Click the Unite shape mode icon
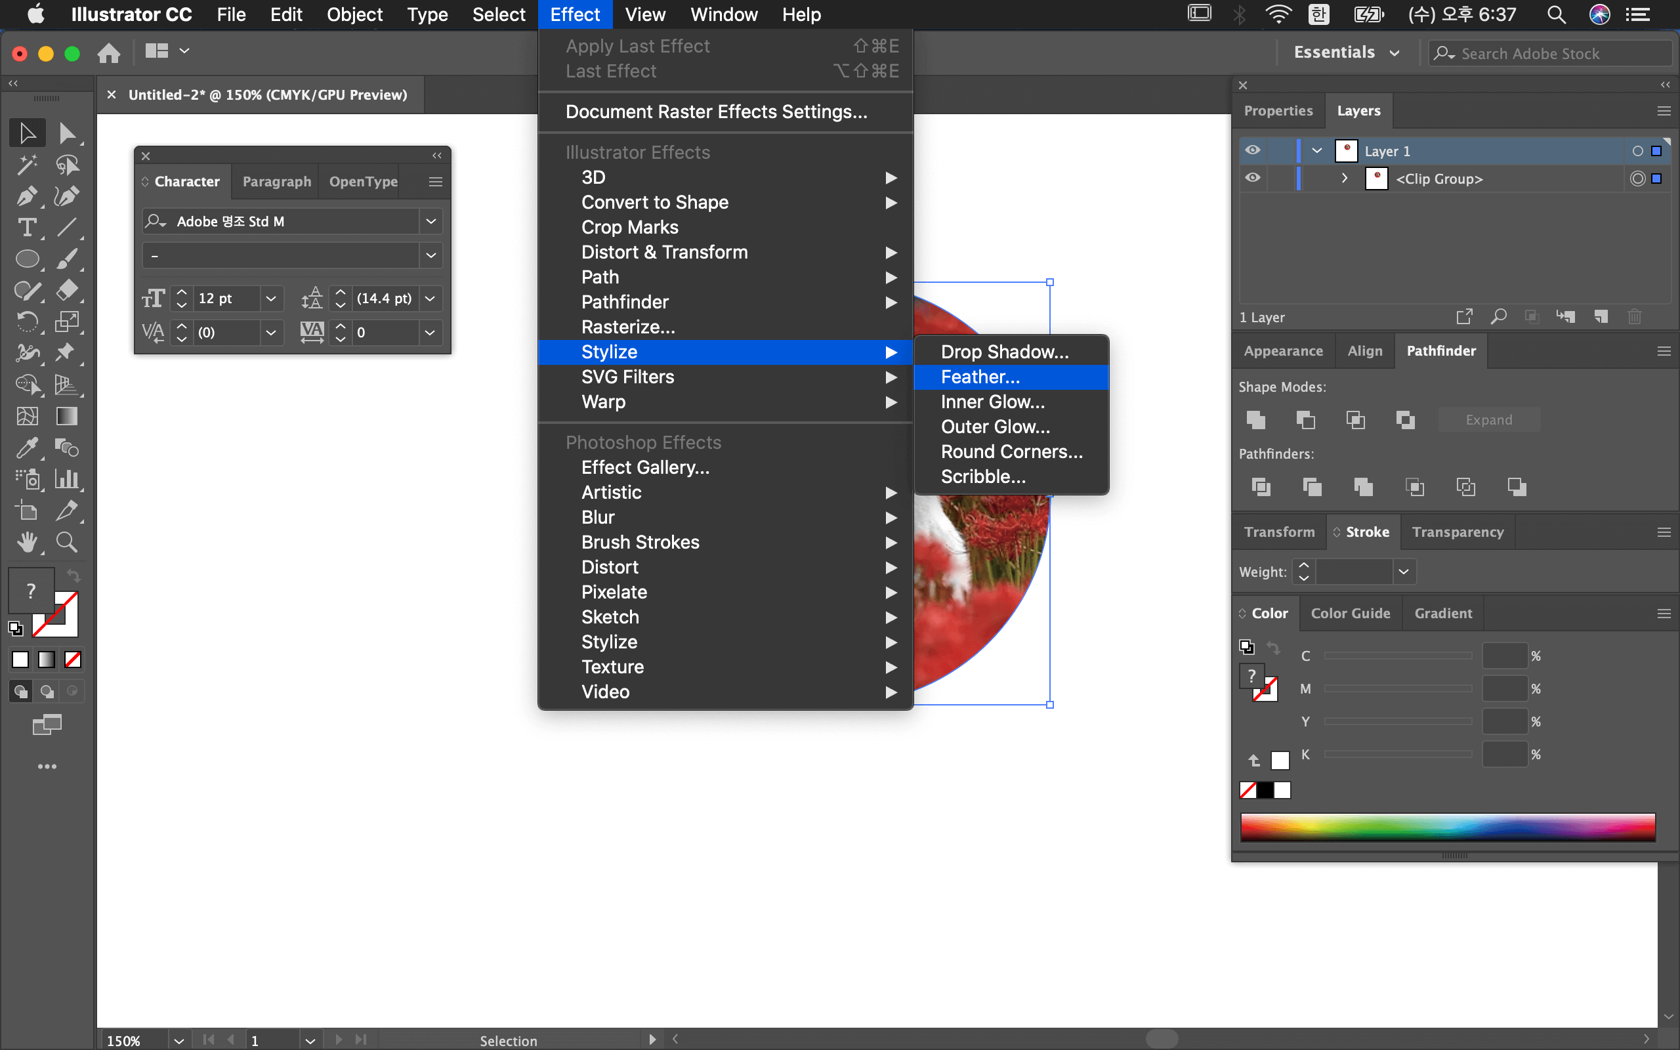 (x=1256, y=419)
